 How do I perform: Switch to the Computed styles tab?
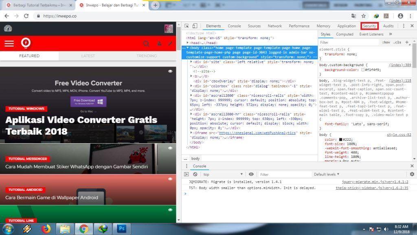345,34
